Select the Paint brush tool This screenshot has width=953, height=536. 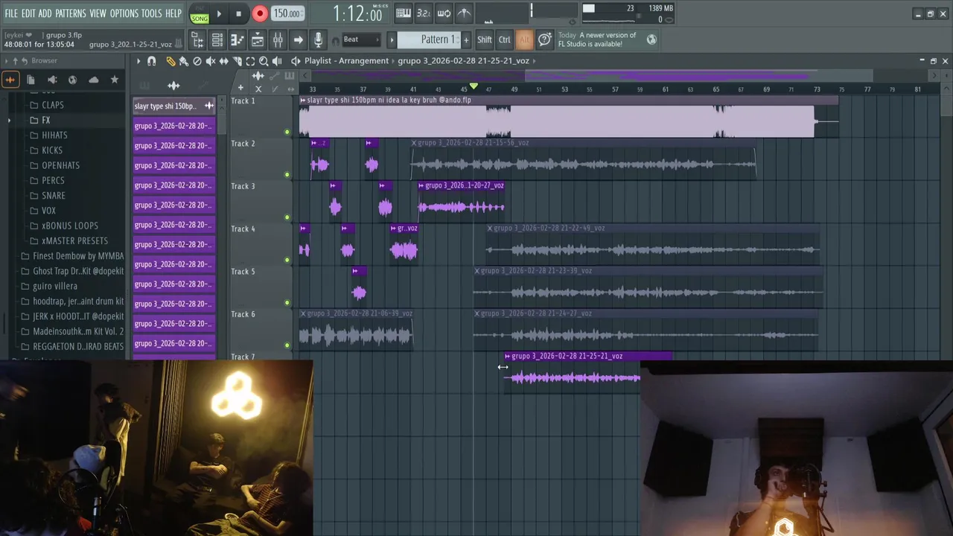coord(183,61)
